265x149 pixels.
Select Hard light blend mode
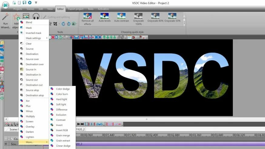62,99
